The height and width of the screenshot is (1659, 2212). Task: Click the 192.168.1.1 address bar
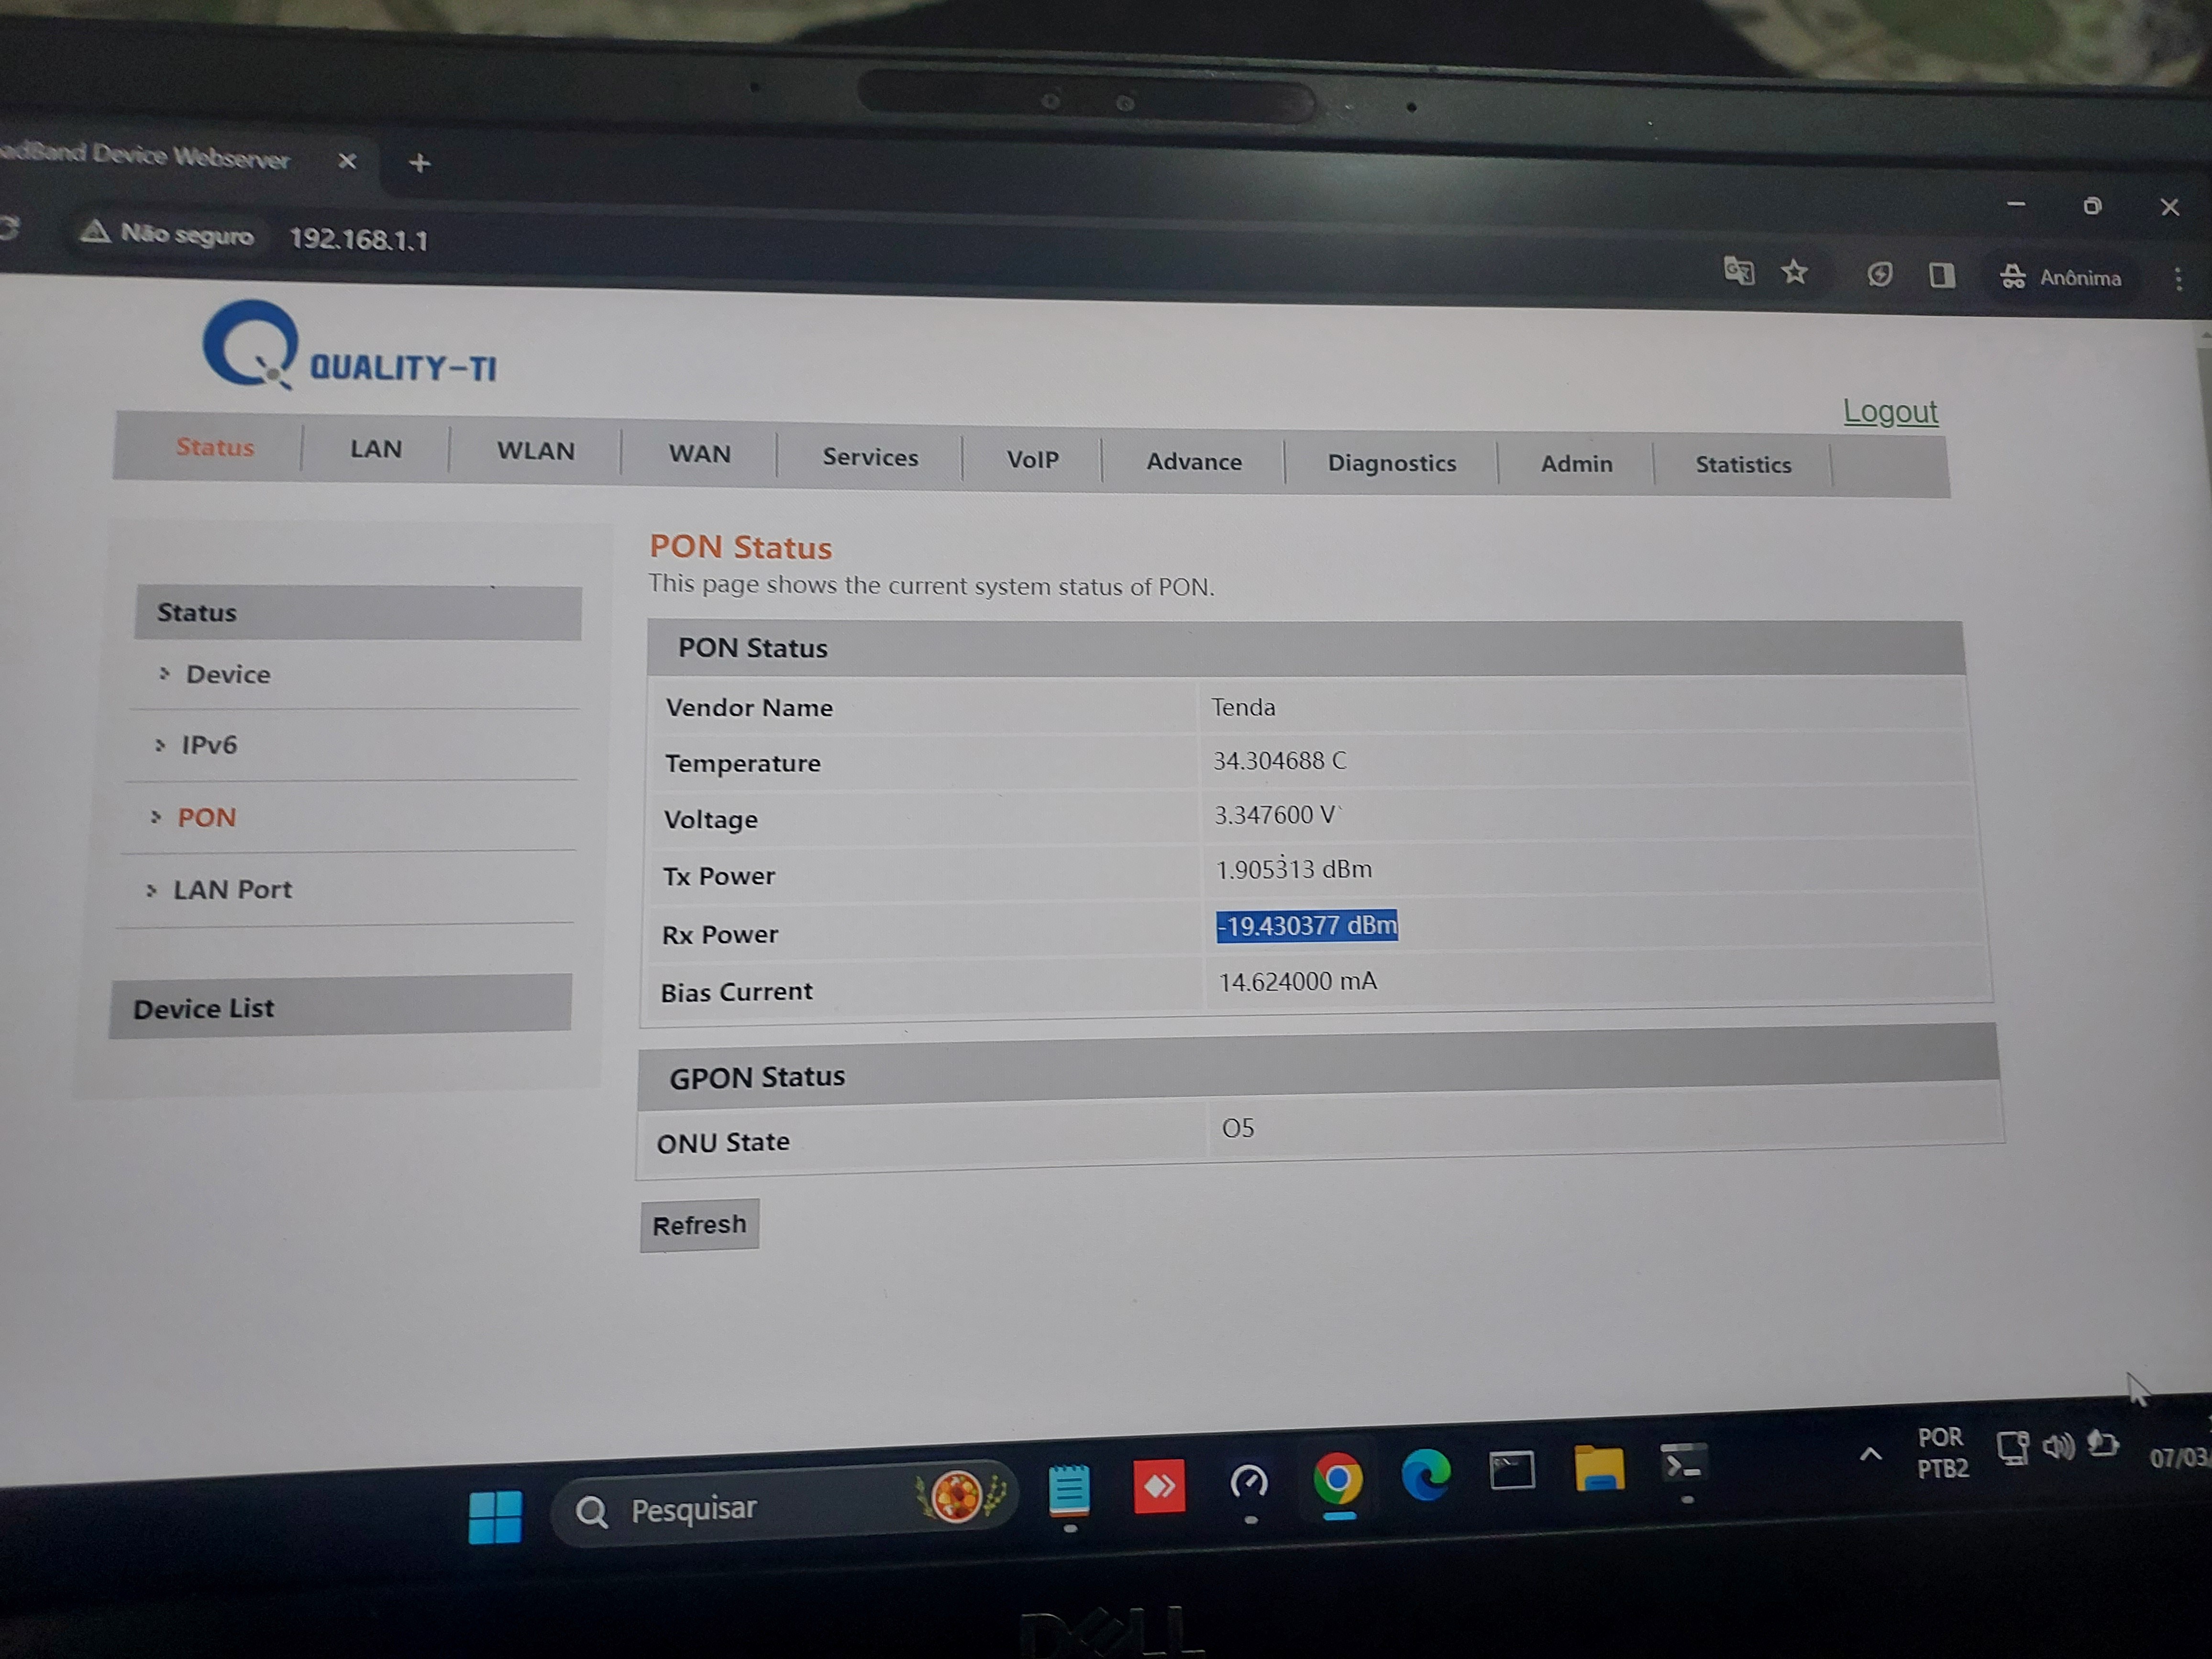coord(358,239)
